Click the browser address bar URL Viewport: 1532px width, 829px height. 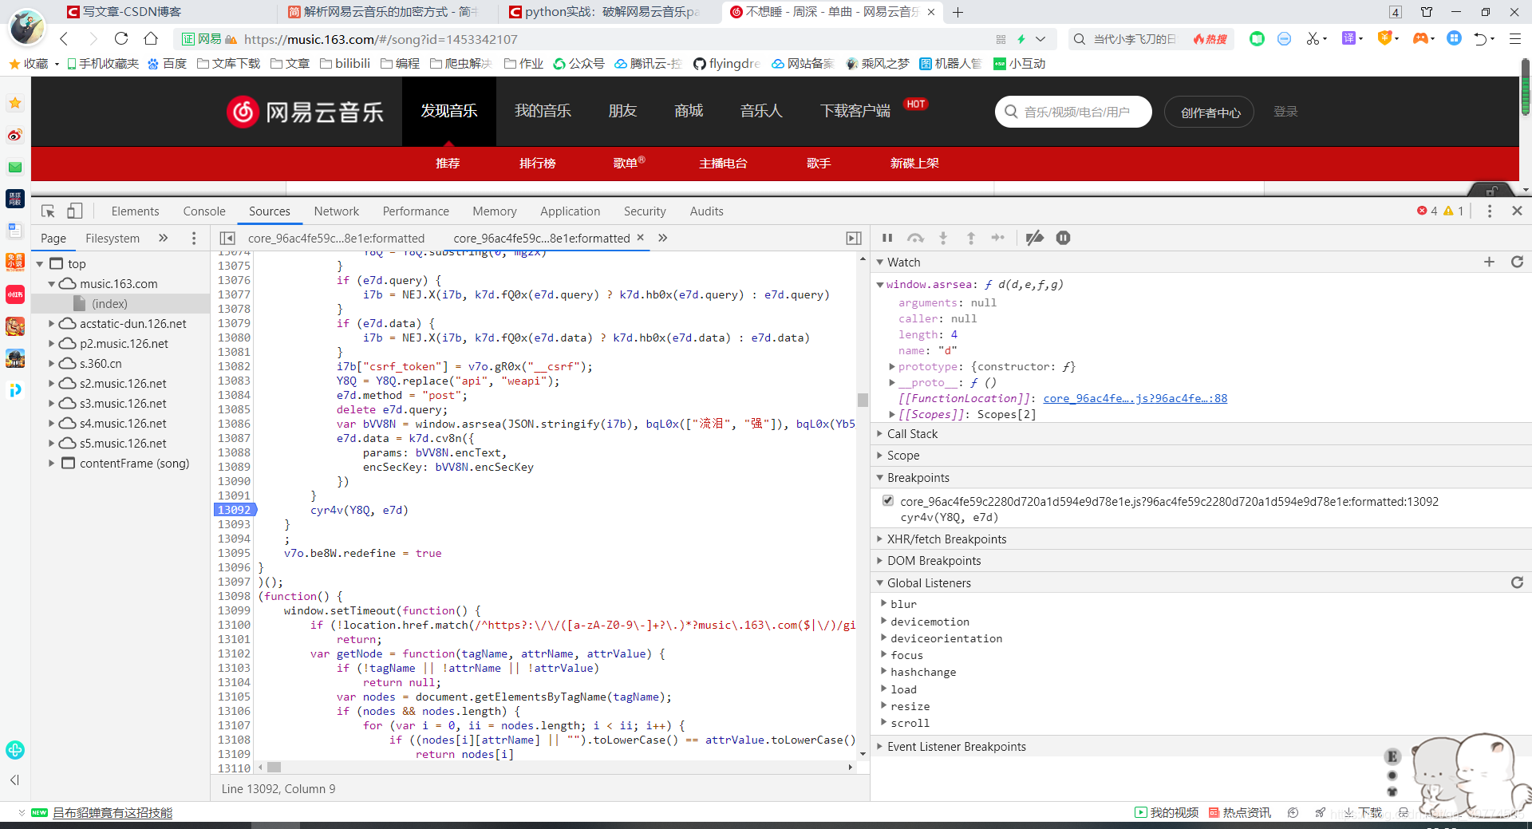coord(381,39)
